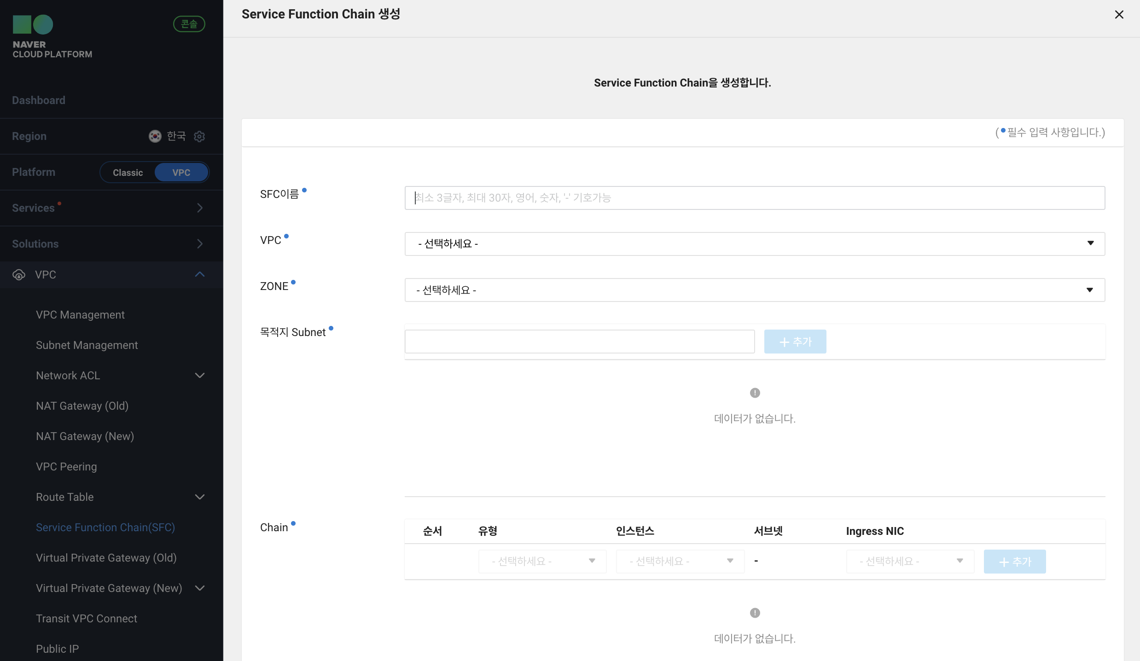Open Service Function Chain(SFC) menu item

click(x=105, y=528)
